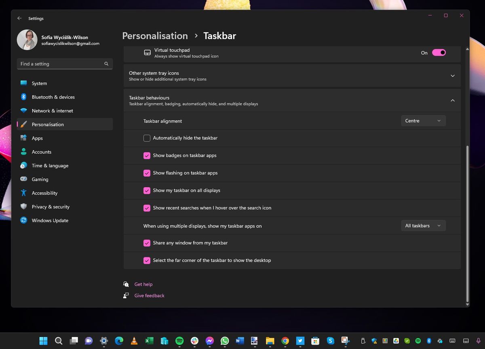Uncheck Show badges on taskbar apps

point(147,155)
